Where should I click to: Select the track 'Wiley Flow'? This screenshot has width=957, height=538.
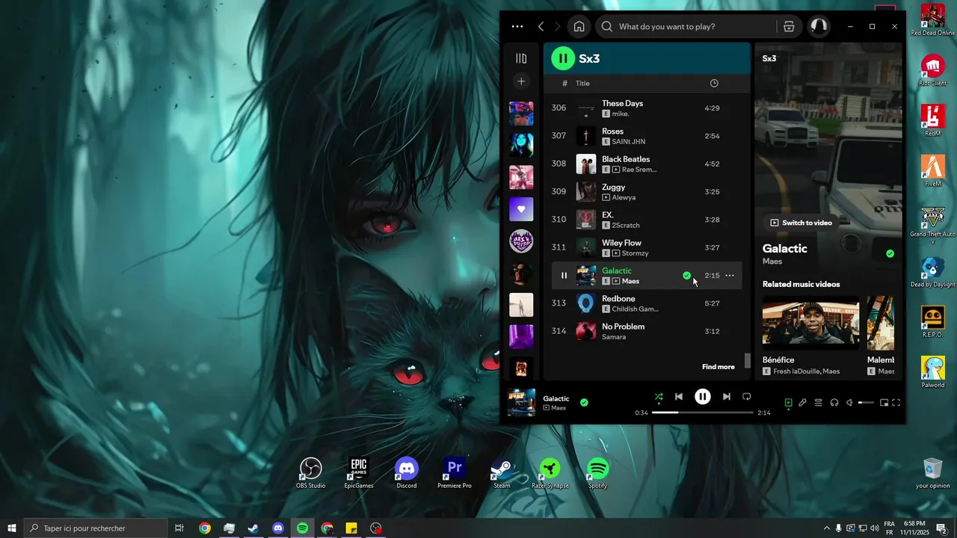[647, 247]
